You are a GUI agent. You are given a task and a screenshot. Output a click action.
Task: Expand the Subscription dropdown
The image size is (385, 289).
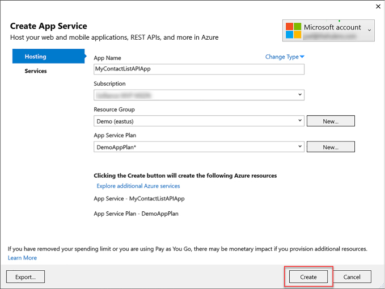click(199, 95)
